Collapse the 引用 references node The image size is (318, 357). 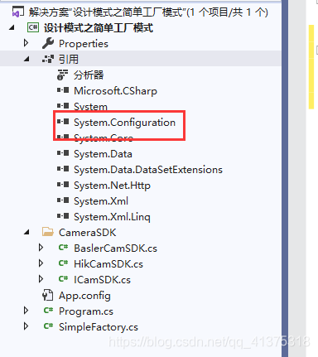tap(26, 59)
